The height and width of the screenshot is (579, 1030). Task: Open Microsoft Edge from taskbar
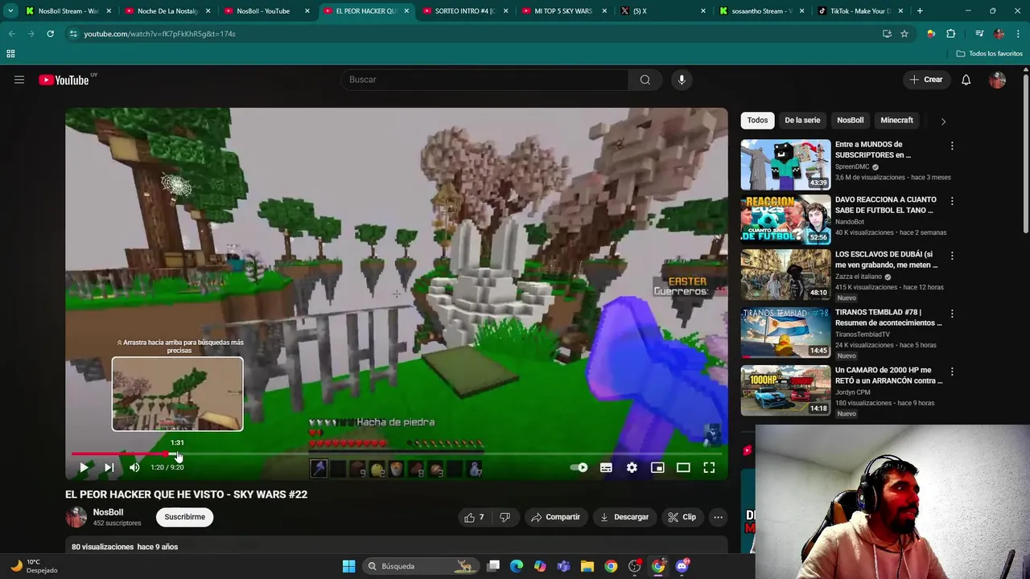coord(517,566)
